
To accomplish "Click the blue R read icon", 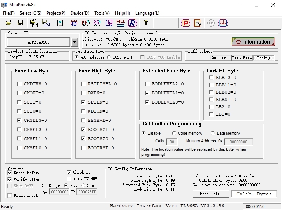I will click(x=132, y=23).
